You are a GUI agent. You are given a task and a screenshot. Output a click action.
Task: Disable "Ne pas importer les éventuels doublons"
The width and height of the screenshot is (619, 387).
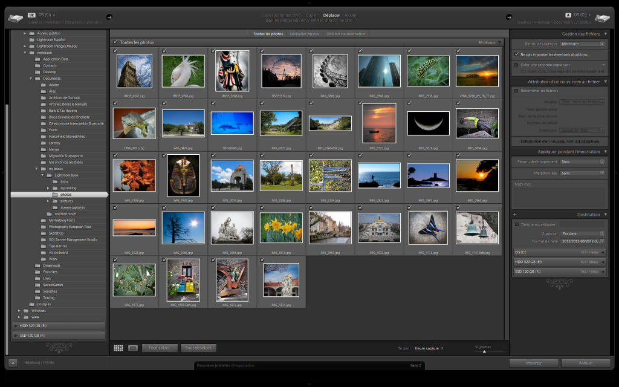[x=516, y=54]
